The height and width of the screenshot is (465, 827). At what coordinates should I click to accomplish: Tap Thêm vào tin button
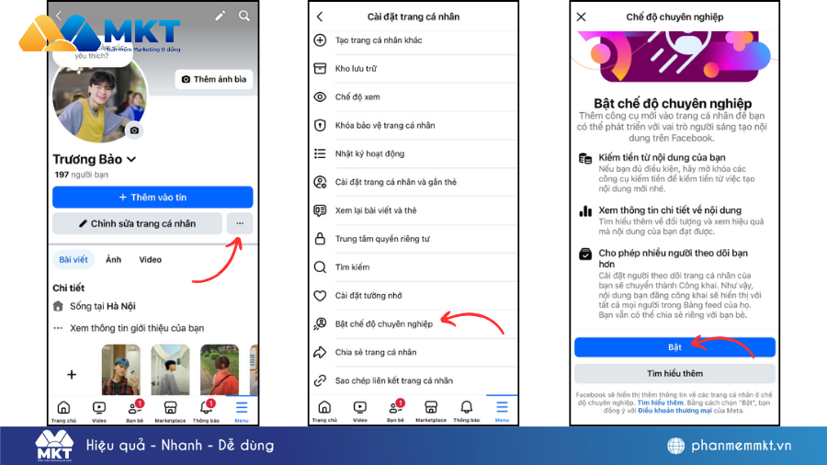153,198
